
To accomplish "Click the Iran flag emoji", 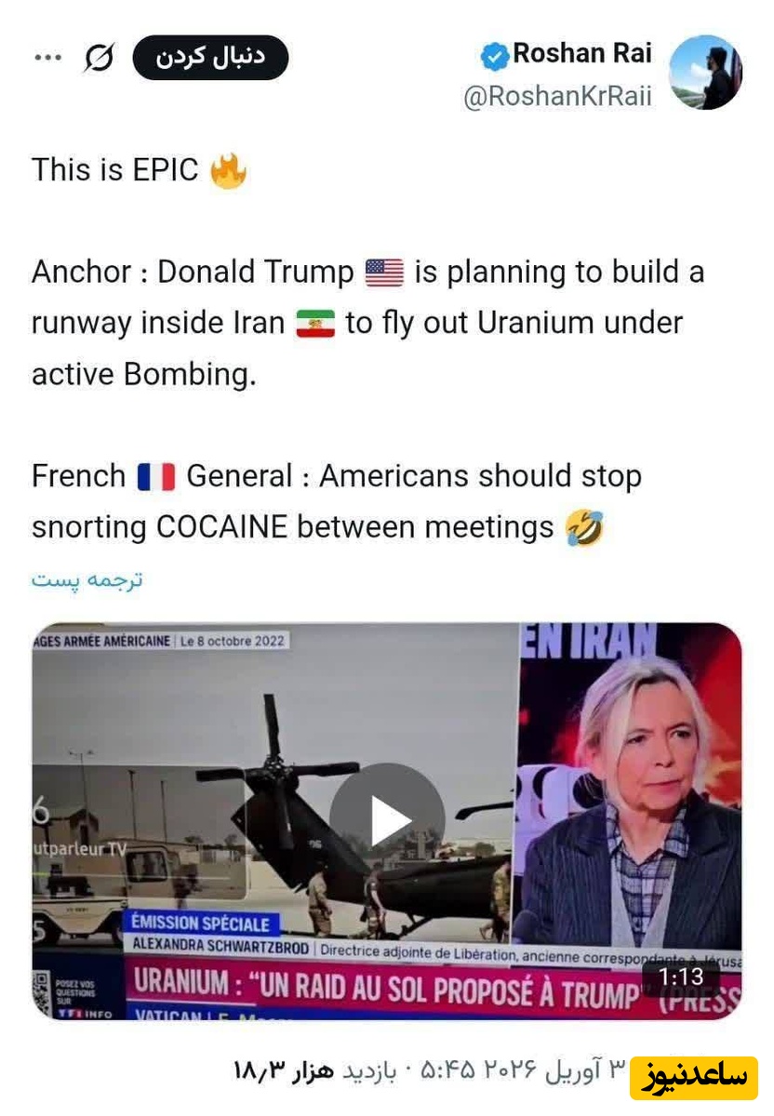I will pos(314,324).
